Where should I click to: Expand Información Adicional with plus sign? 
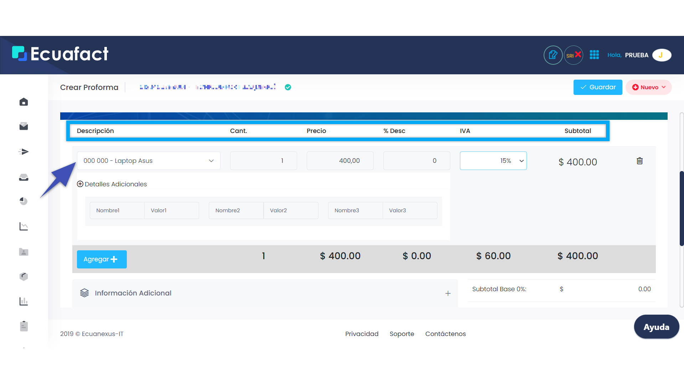(x=448, y=293)
